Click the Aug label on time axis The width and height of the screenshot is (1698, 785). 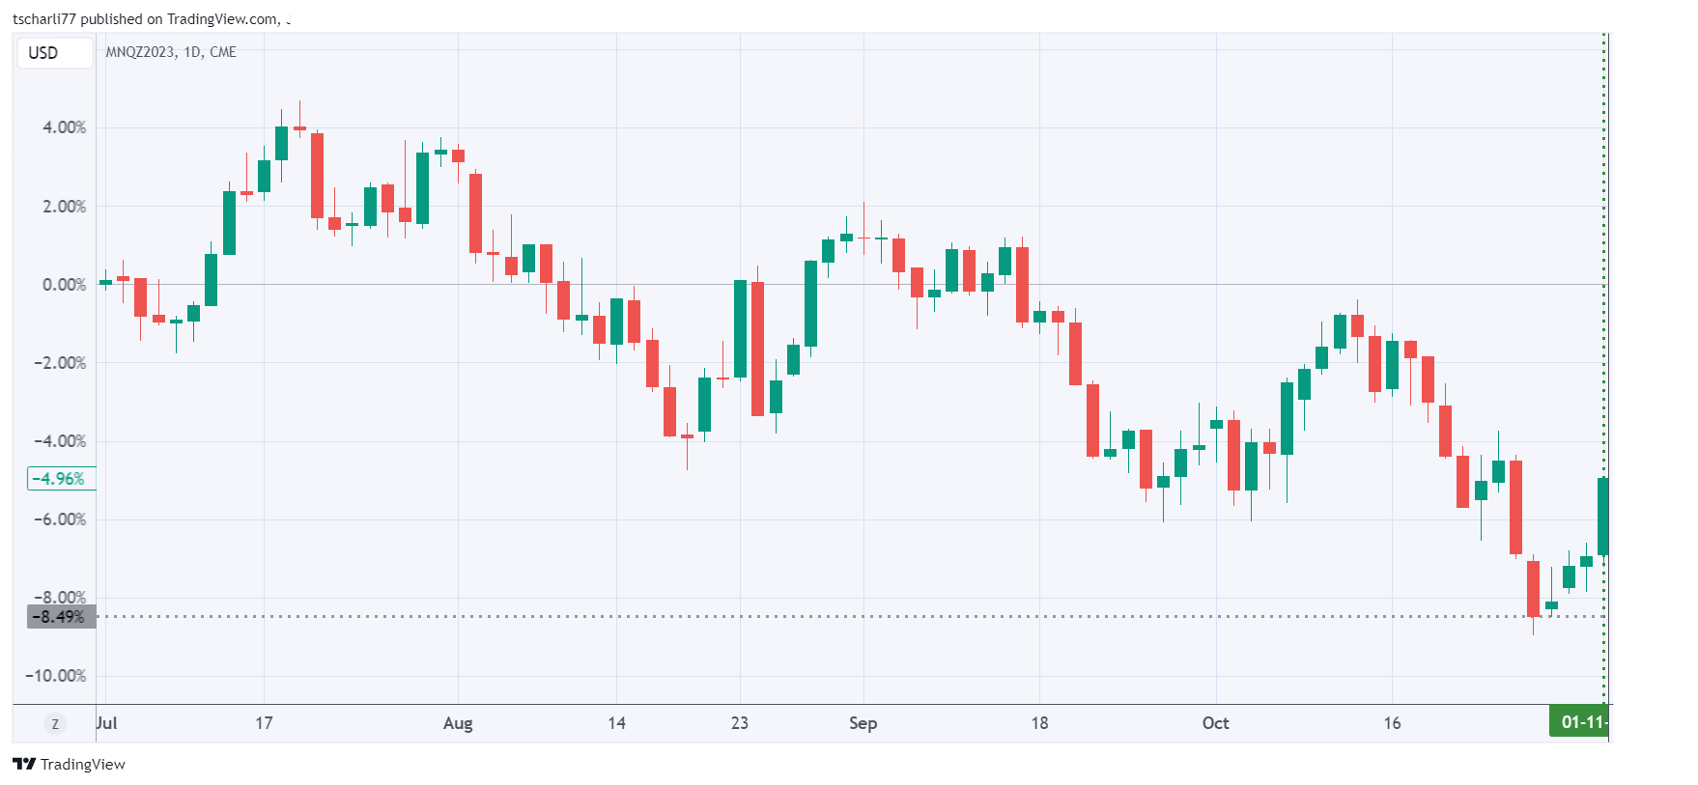pyautogui.click(x=458, y=723)
